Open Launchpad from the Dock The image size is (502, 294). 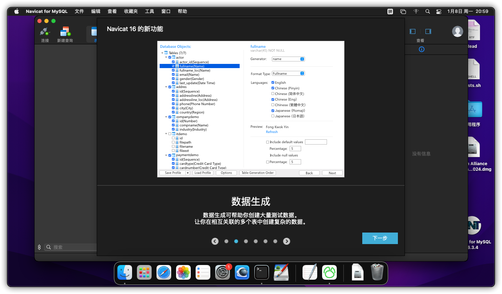pyautogui.click(x=144, y=272)
